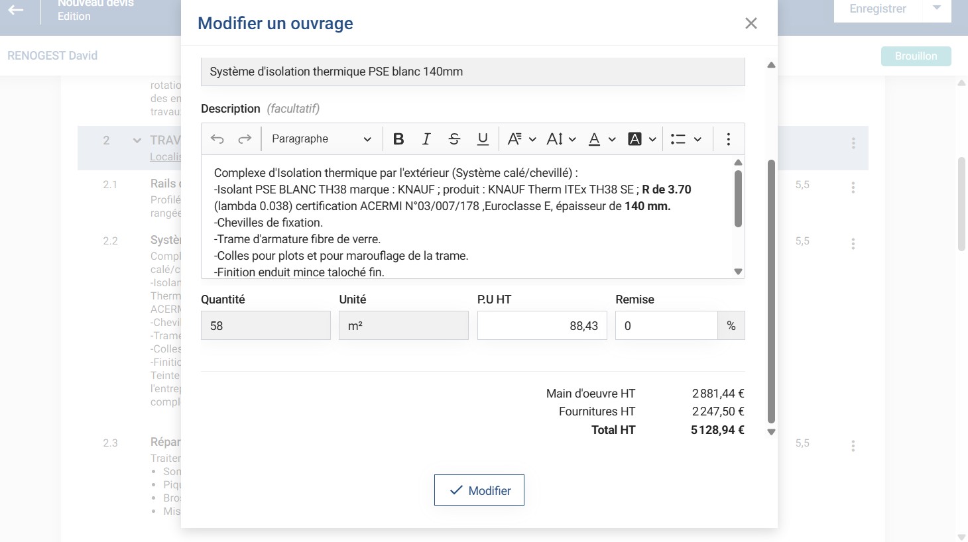Click the ouvrage title field
This screenshot has width=968, height=542.
coord(472,72)
